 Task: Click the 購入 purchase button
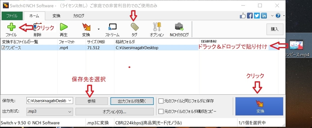point(275,29)
